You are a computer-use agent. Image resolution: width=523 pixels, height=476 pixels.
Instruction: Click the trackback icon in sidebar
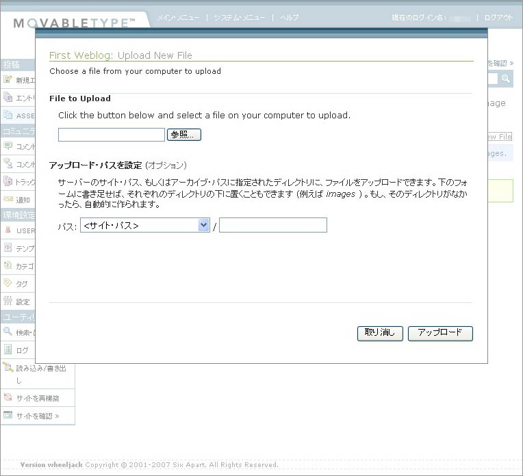(8, 181)
